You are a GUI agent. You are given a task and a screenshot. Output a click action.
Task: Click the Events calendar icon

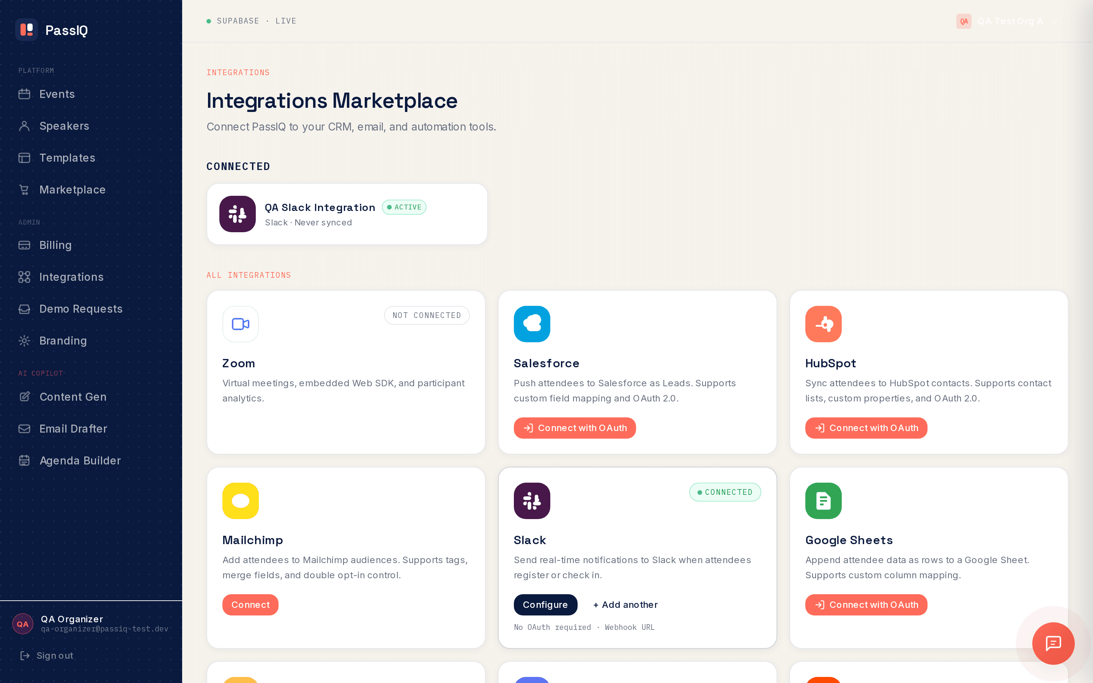tap(24, 94)
